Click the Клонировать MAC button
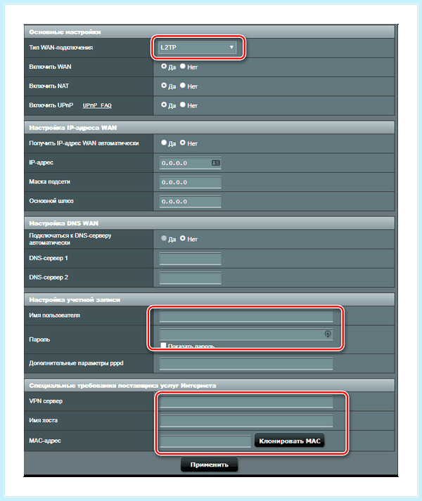The width and height of the screenshot is (422, 501). tap(290, 441)
